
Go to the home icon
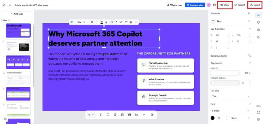tap(4, 5)
